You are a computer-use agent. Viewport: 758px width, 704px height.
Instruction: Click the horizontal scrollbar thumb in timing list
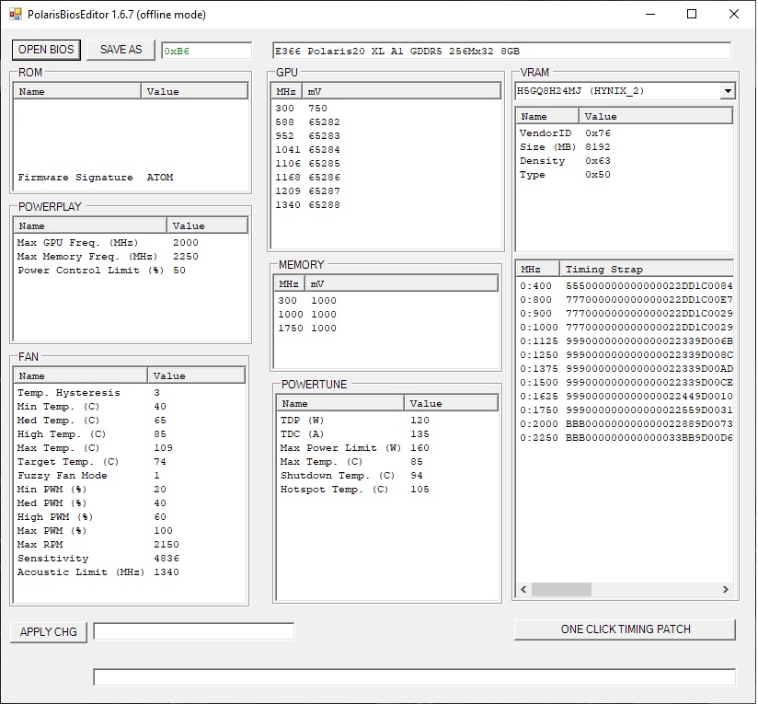click(561, 589)
